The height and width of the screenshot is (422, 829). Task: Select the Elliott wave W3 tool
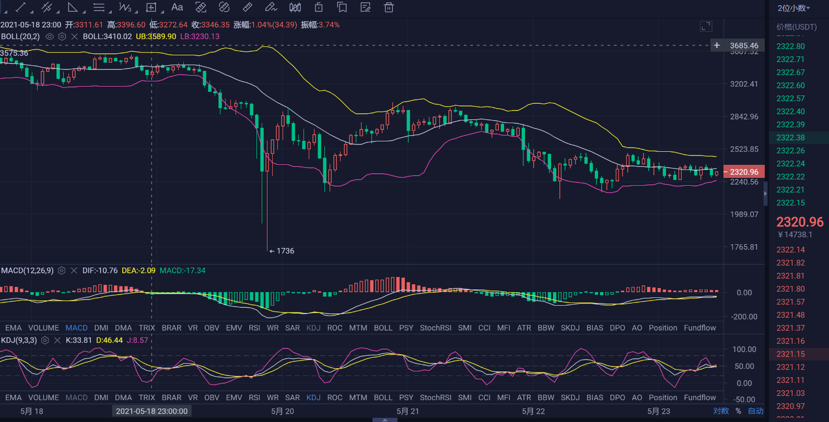(x=125, y=7)
